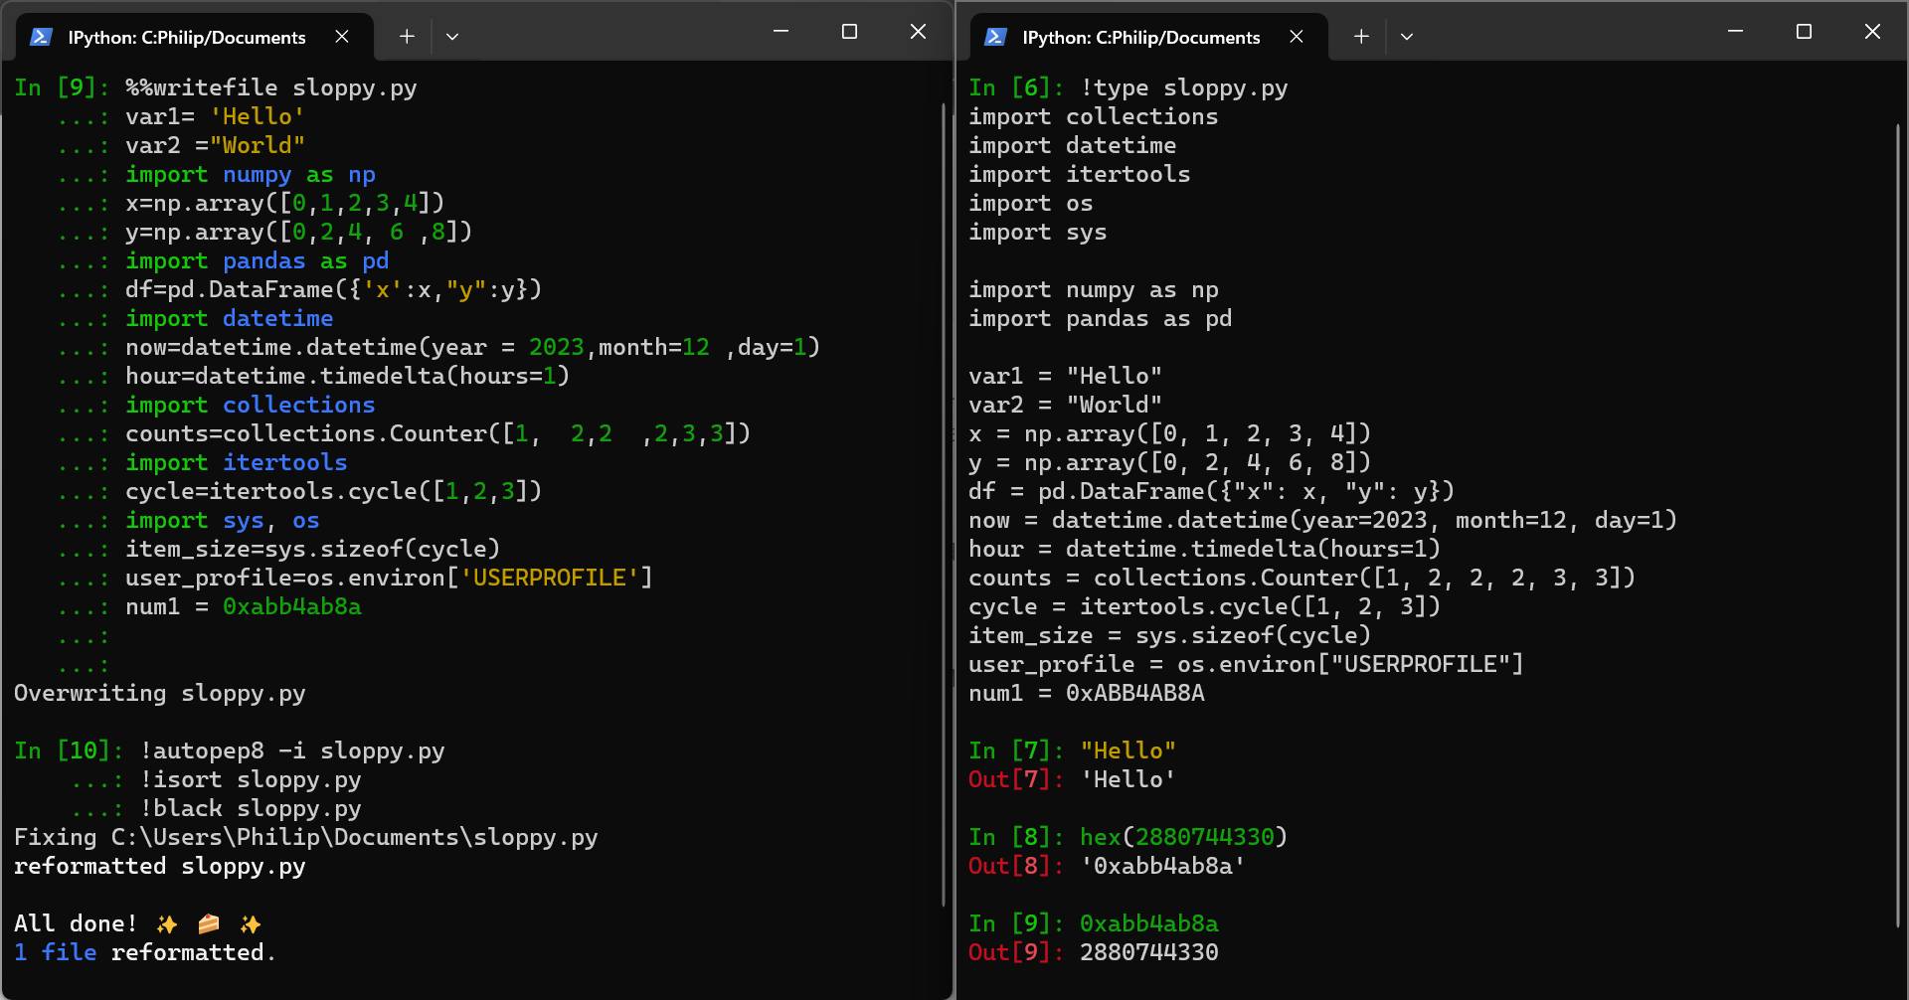Image resolution: width=1909 pixels, height=1000 pixels.
Task: Click '%%writefile sloppy.py' in left window
Action: [271, 87]
